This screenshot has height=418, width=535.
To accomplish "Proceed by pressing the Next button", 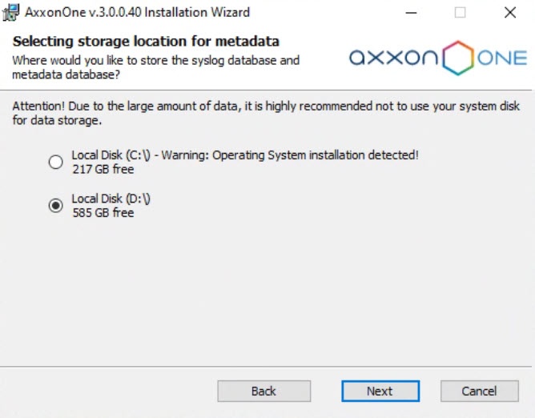I will [x=380, y=391].
